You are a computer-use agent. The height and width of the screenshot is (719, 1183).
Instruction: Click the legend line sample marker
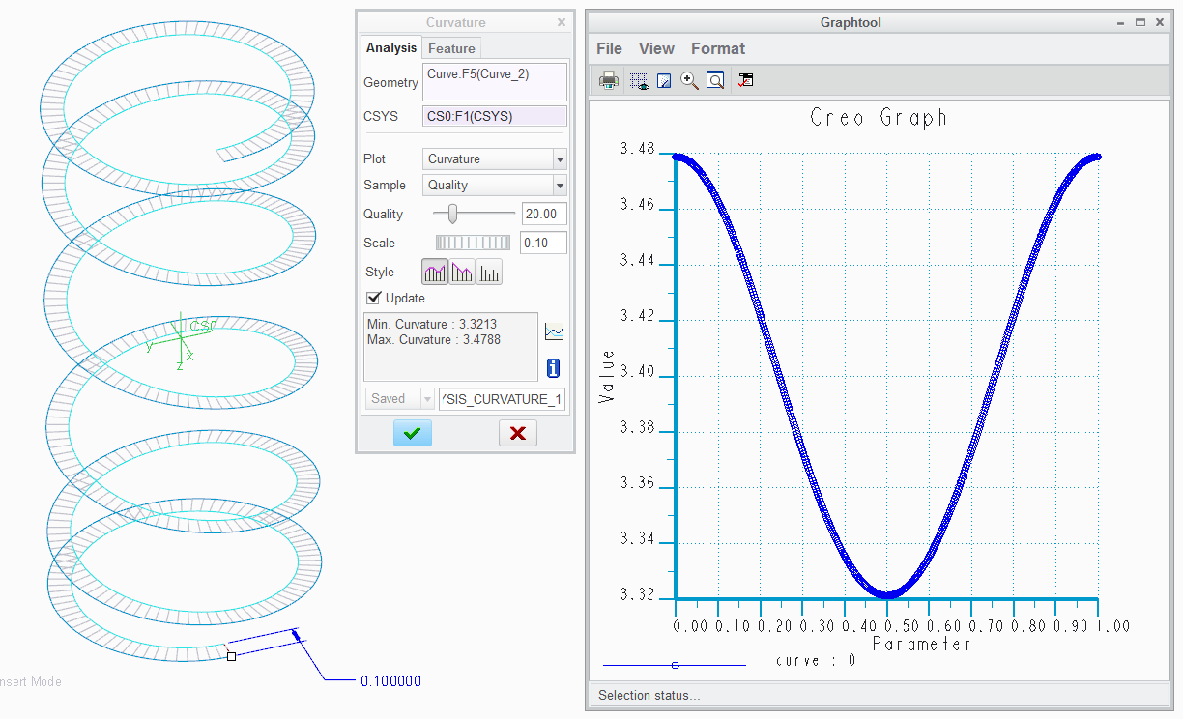tap(675, 665)
